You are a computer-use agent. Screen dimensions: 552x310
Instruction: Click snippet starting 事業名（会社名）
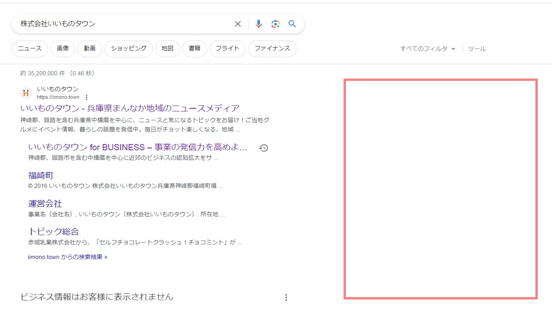[x=126, y=214]
